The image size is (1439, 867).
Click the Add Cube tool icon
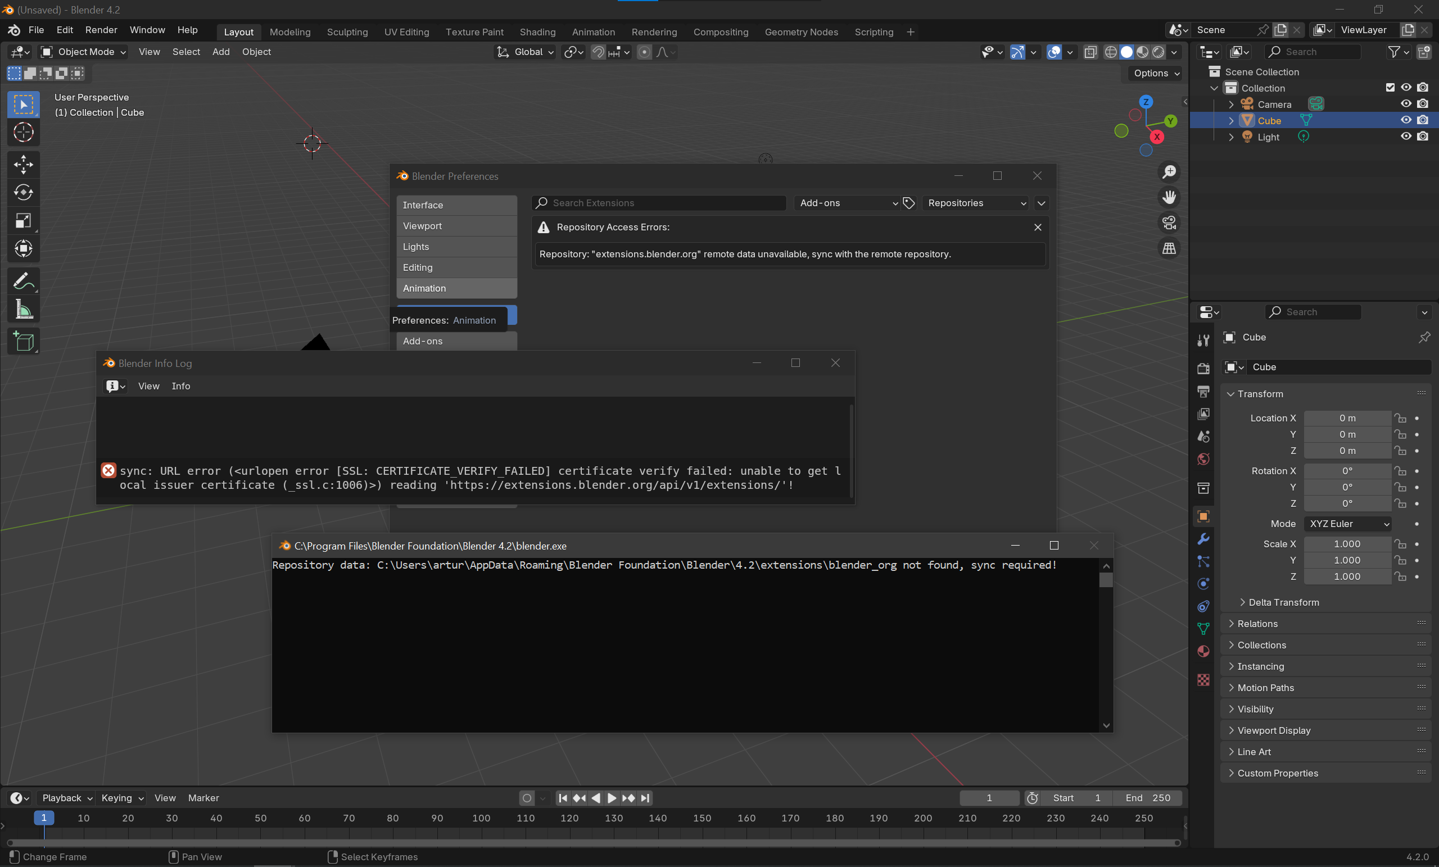(x=24, y=341)
